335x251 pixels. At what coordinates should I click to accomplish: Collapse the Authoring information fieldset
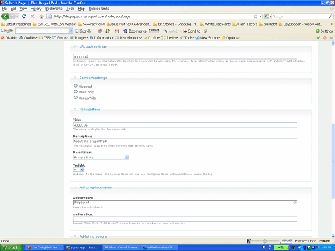95,187
